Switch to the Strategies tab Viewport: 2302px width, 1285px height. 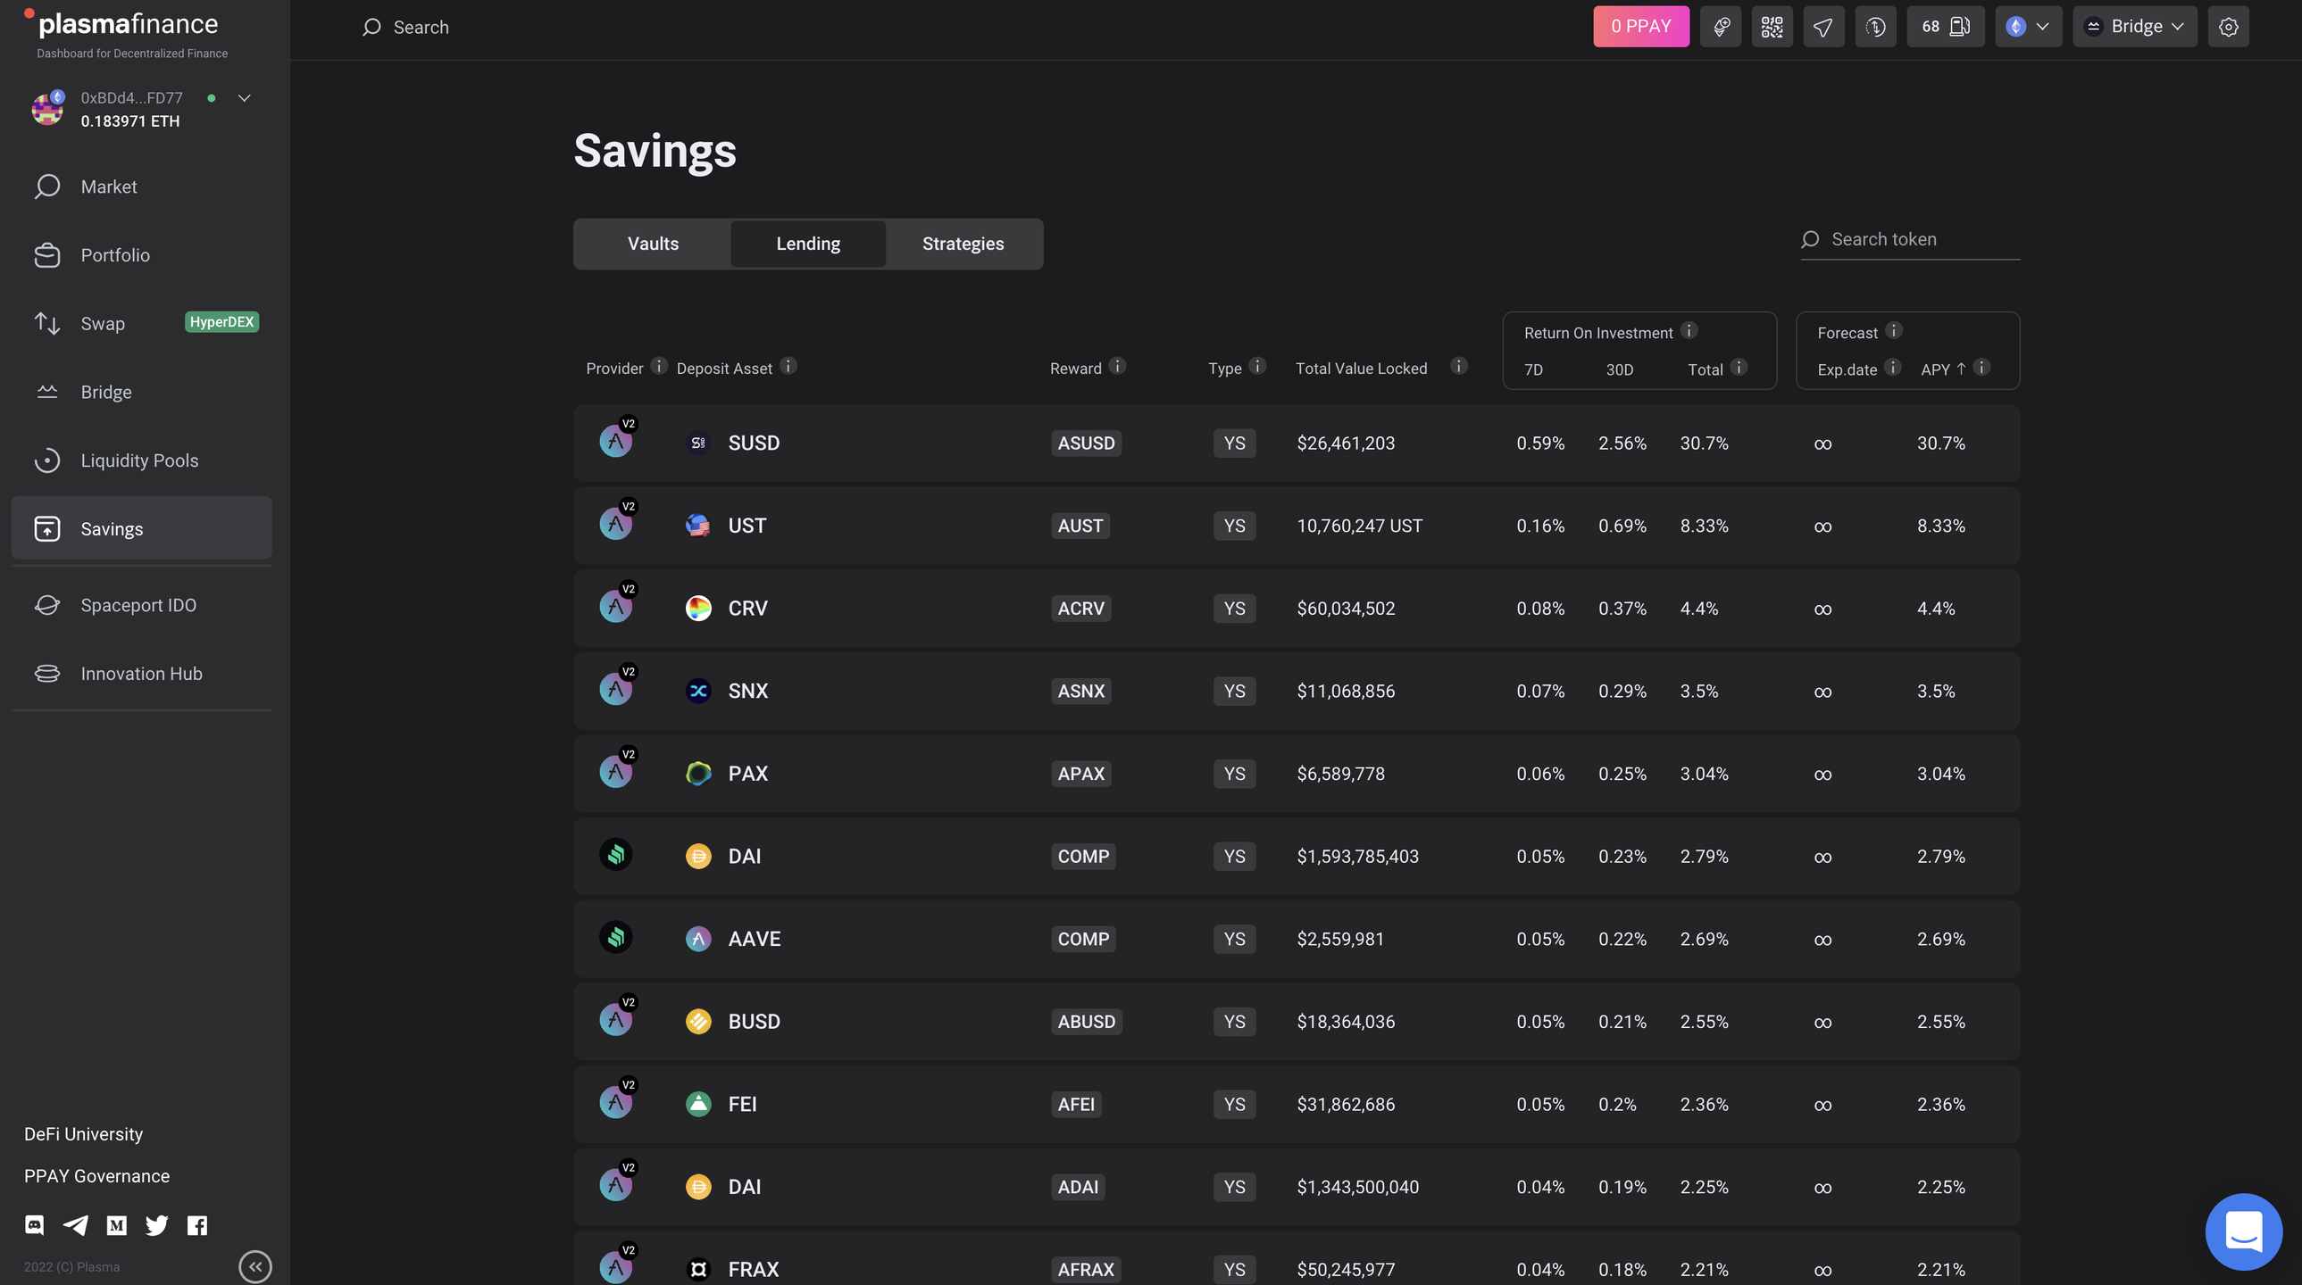coord(963,244)
